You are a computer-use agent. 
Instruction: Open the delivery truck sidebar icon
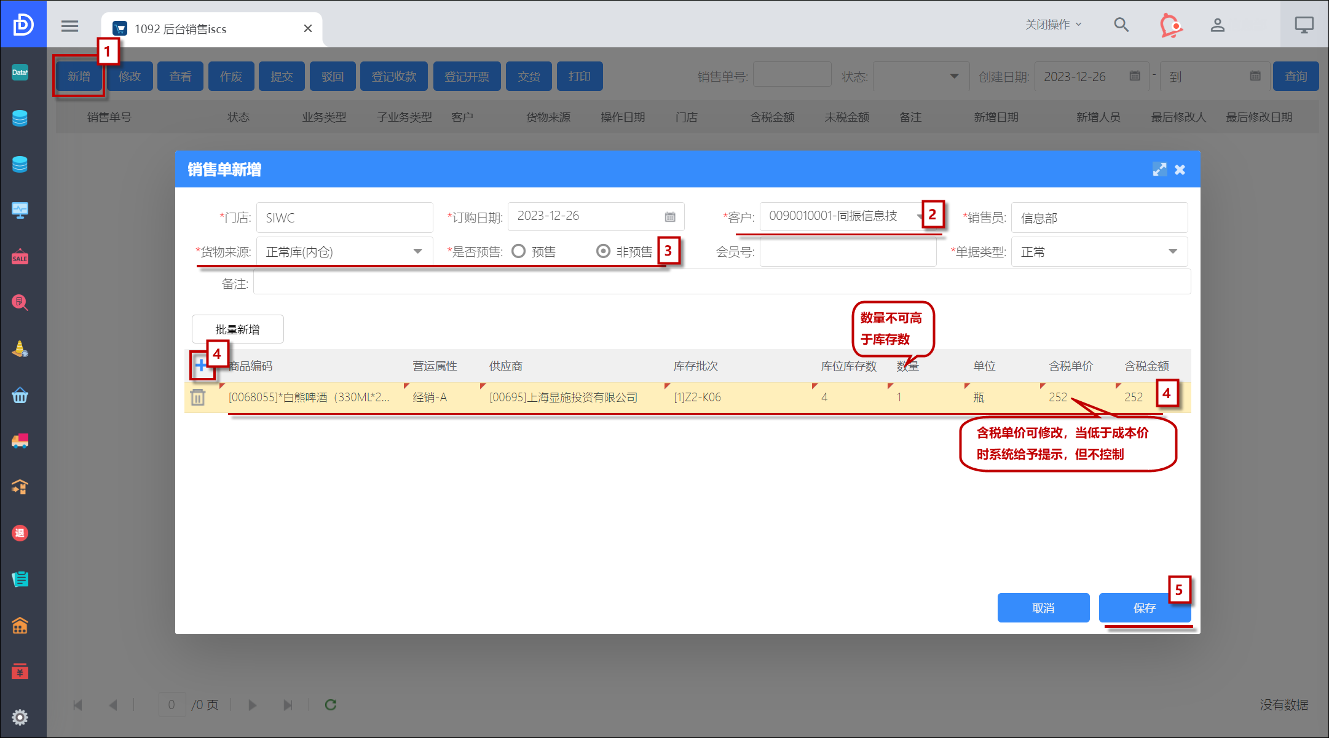(20, 441)
